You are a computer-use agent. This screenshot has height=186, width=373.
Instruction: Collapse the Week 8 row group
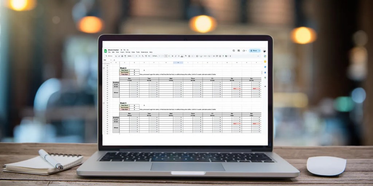[103, 68]
